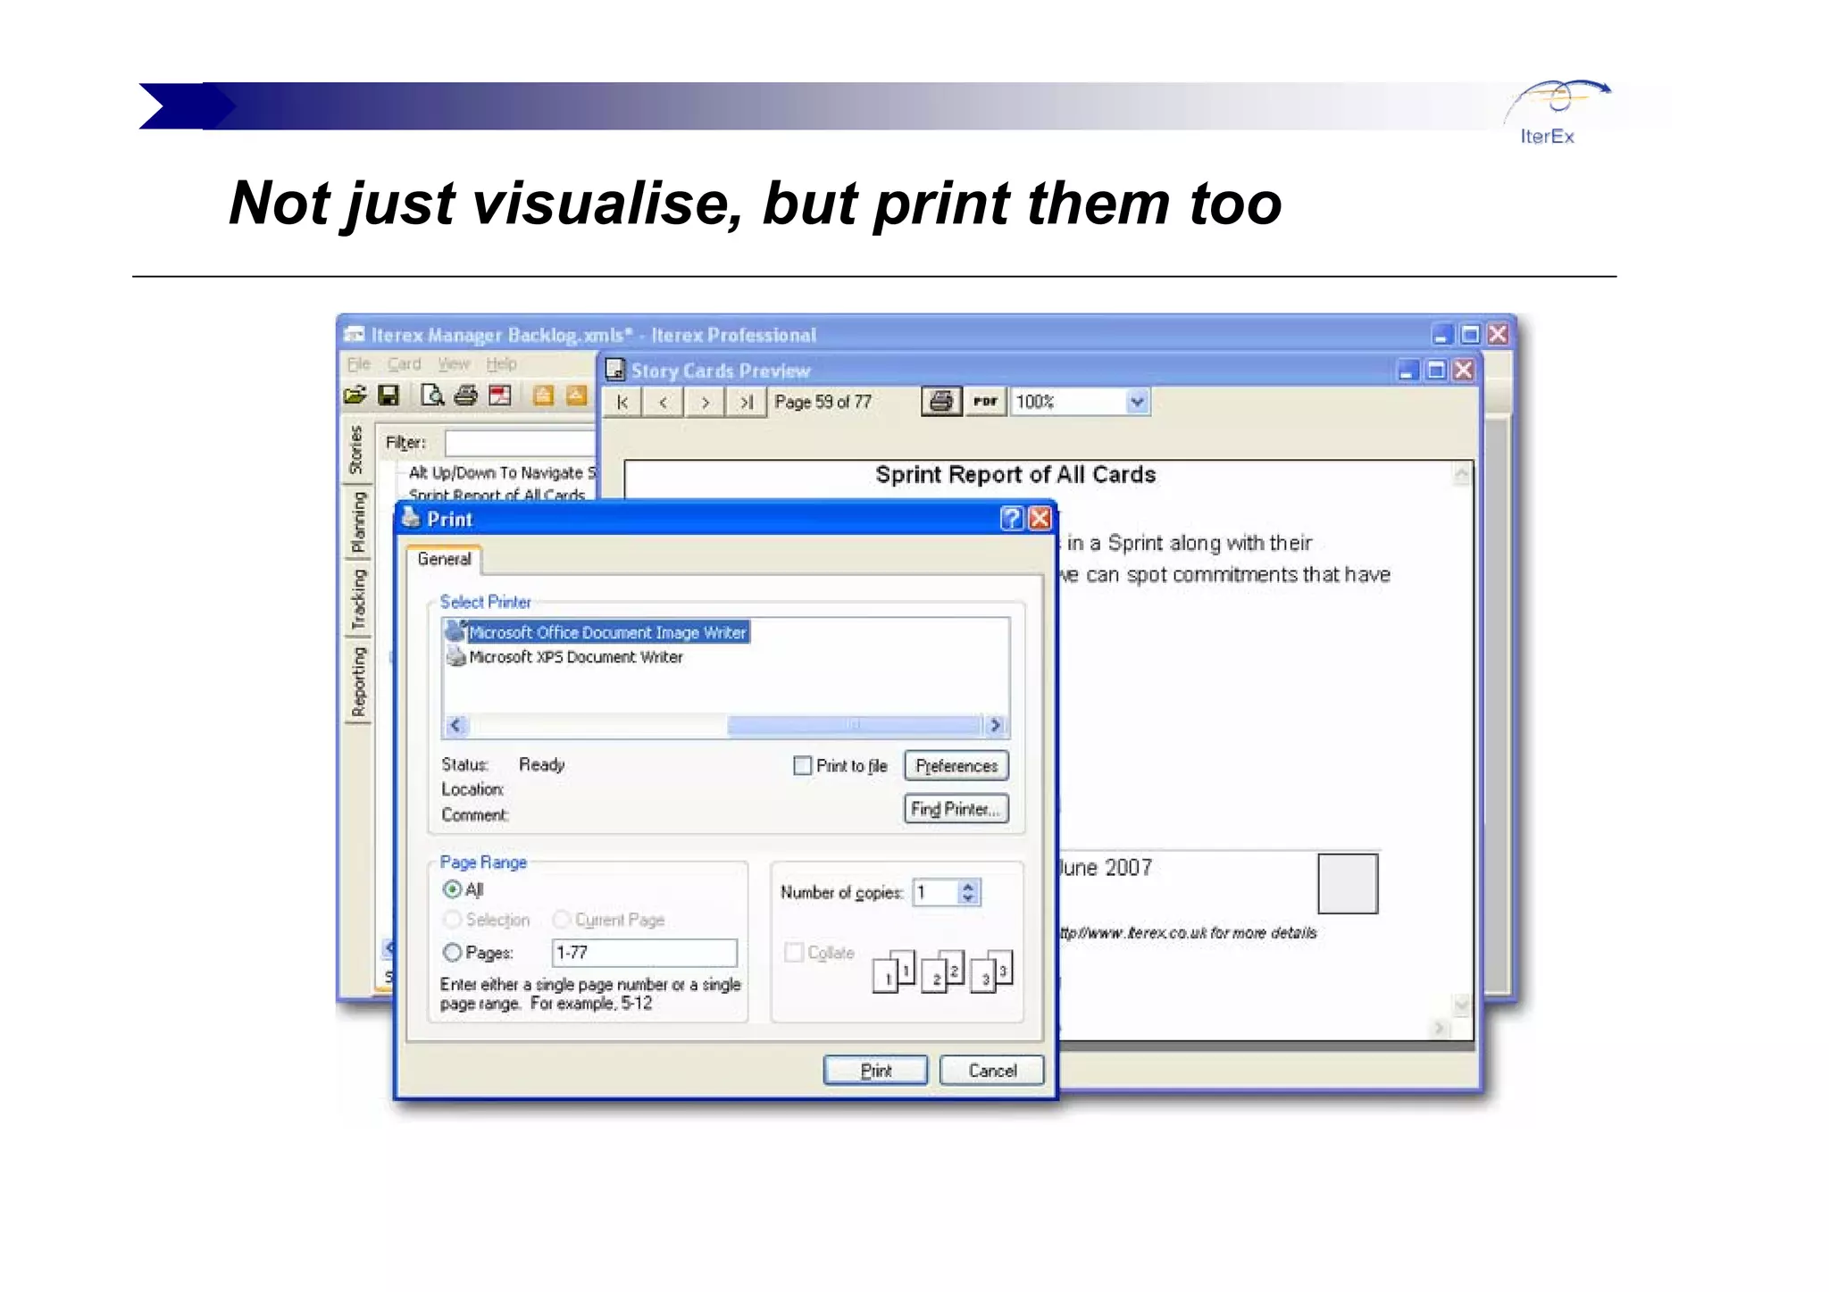The width and height of the screenshot is (1829, 1292).
Task: Click the save floppy disk icon
Action: [x=388, y=396]
